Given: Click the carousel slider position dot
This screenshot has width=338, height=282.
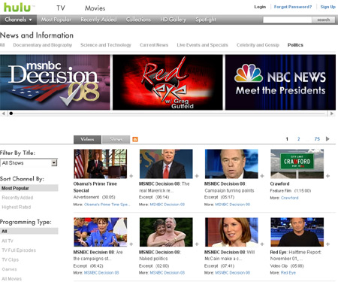Looking at the screenshot, I should [11, 114].
